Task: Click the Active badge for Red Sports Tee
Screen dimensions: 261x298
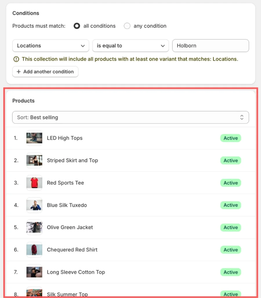Action: coord(231,183)
